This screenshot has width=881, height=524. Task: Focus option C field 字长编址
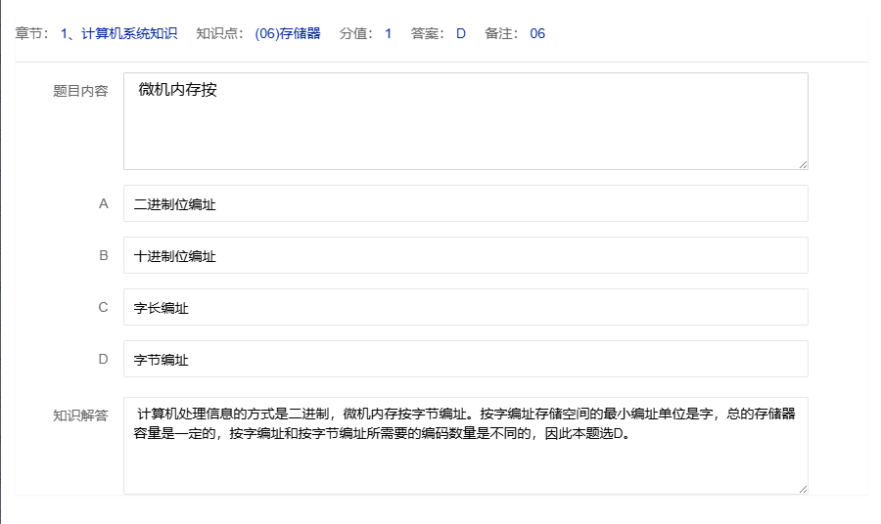pos(465,308)
